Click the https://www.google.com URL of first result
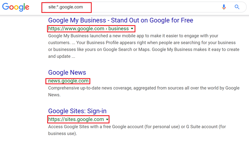Screen dimensions: 249x142 [x=76, y=29]
